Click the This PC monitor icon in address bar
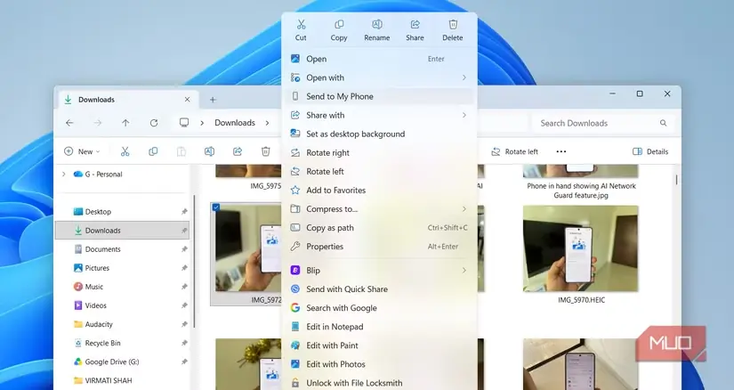Screen dimensions: 734x390 184,123
